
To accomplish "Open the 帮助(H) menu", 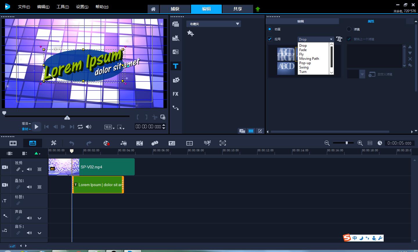I will point(102,7).
